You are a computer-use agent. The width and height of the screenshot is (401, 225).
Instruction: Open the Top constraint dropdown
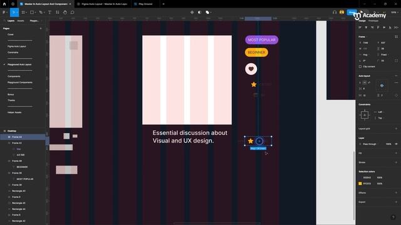380,118
